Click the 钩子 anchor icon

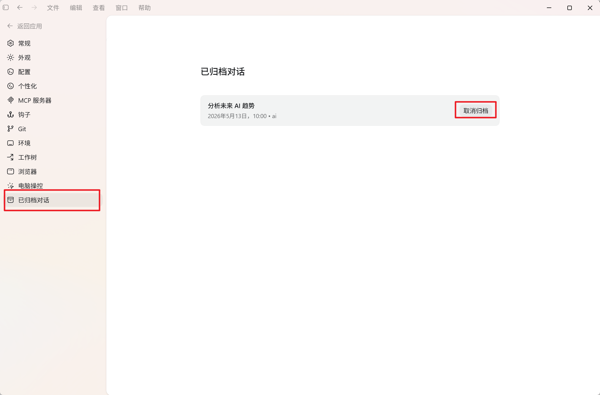click(x=10, y=115)
